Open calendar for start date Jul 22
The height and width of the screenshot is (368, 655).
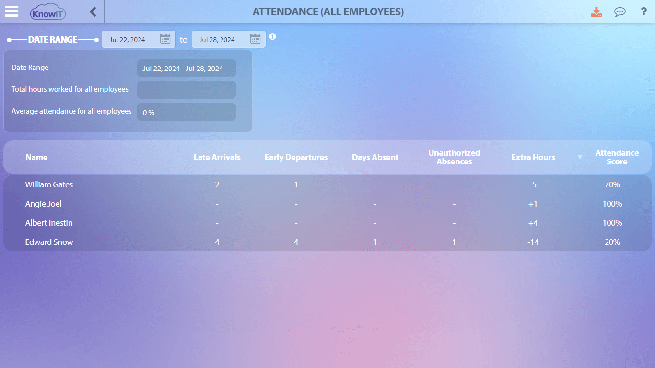point(165,39)
